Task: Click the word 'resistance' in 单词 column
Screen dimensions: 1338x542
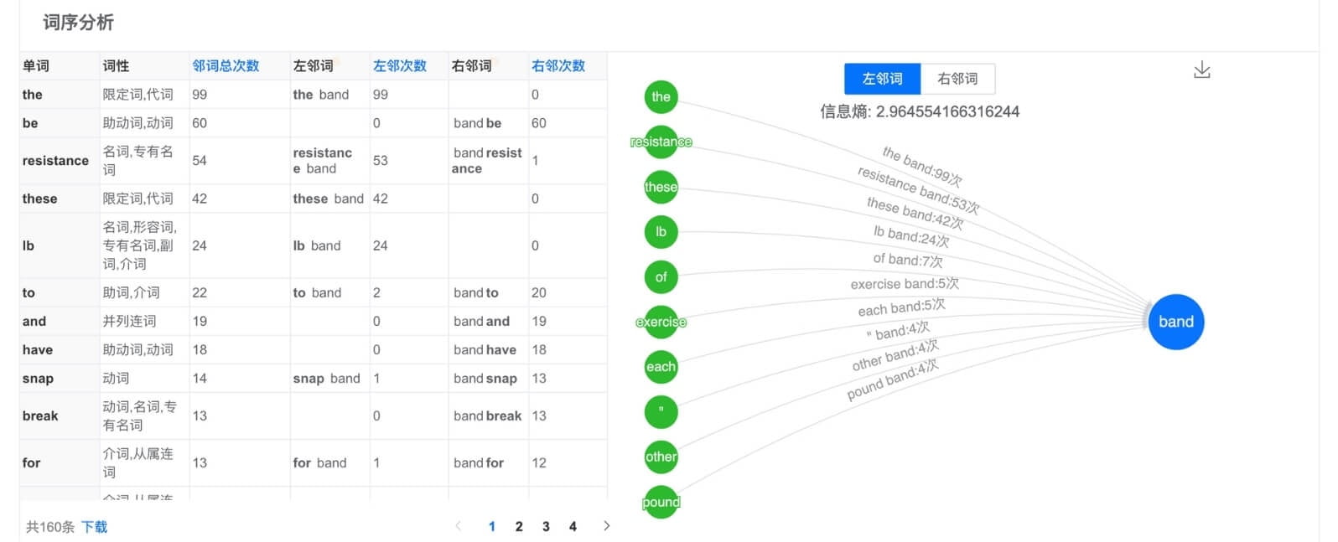Action: click(55, 161)
